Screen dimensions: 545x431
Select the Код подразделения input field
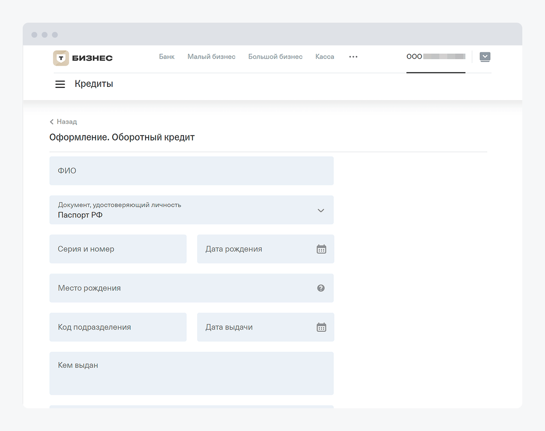click(x=118, y=327)
